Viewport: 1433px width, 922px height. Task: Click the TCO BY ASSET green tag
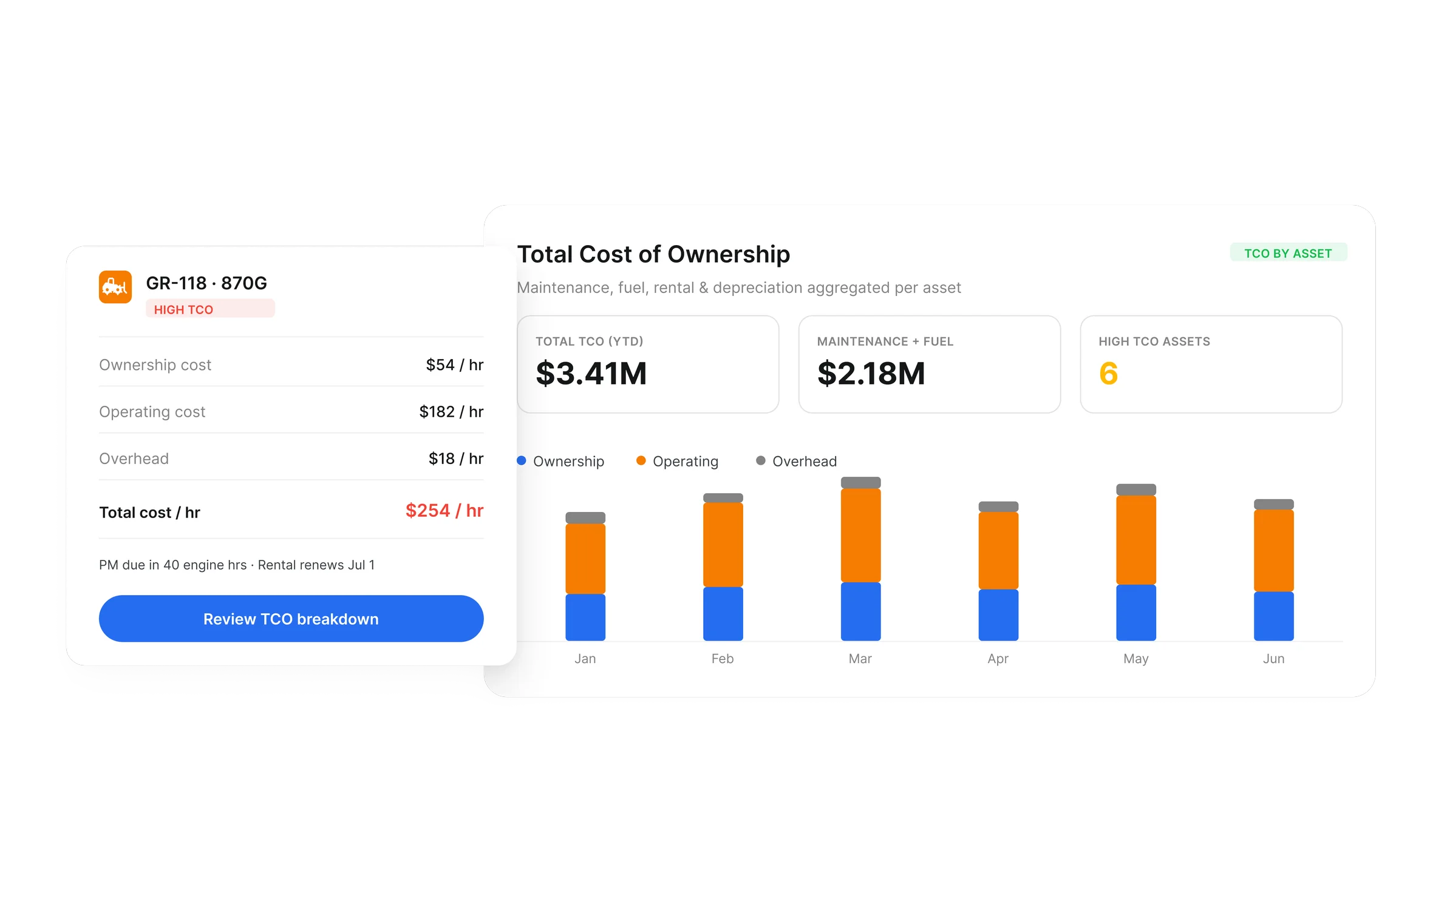(x=1288, y=253)
